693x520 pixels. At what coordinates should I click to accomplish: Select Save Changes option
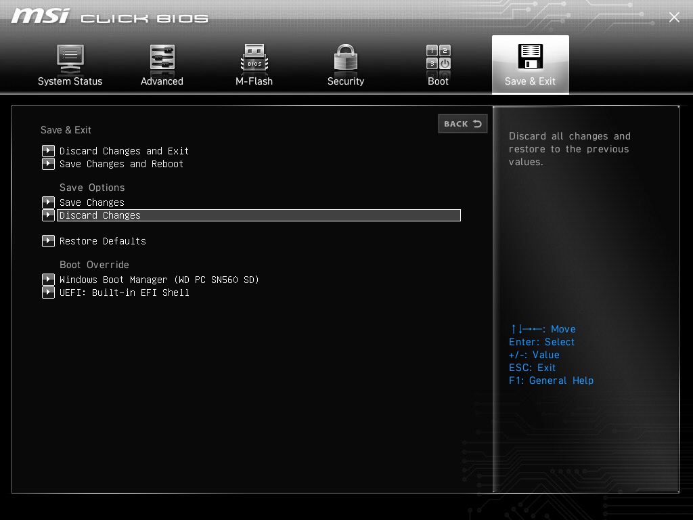coord(92,202)
